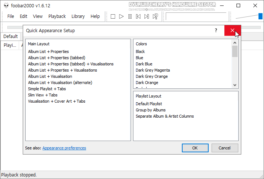This screenshot has height=179, width=264.
Task: Select Slim View + Tabs layout
Action: pyautogui.click(x=43, y=95)
